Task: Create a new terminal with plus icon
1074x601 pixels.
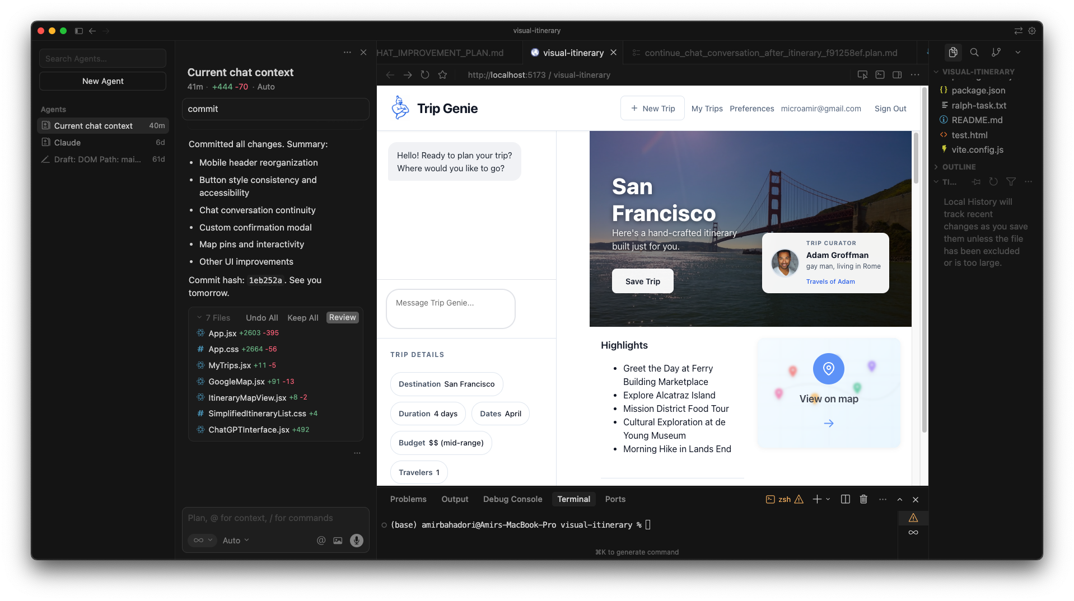Action: pos(817,499)
